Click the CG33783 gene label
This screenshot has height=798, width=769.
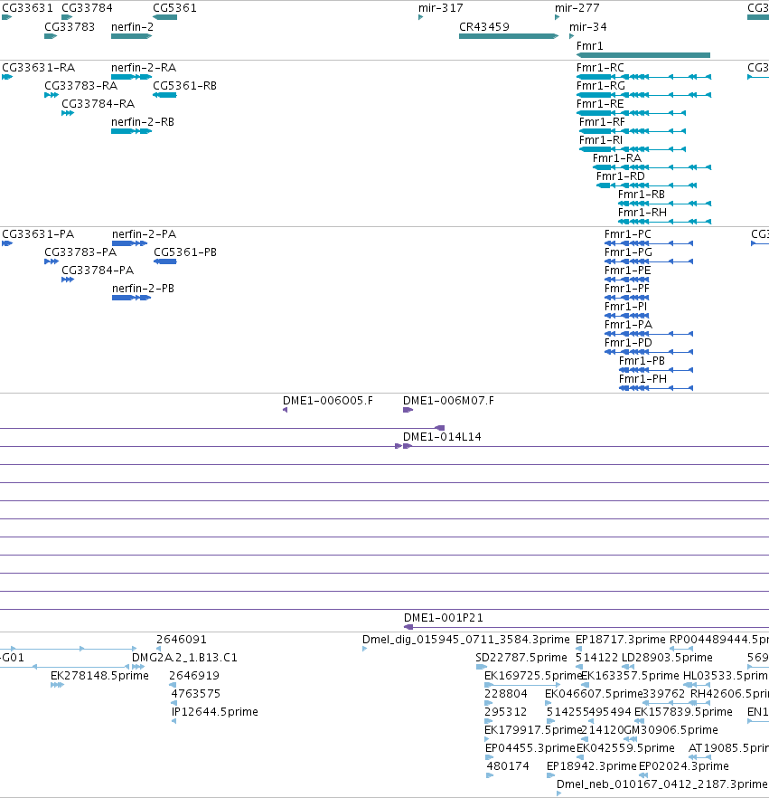[x=70, y=27]
